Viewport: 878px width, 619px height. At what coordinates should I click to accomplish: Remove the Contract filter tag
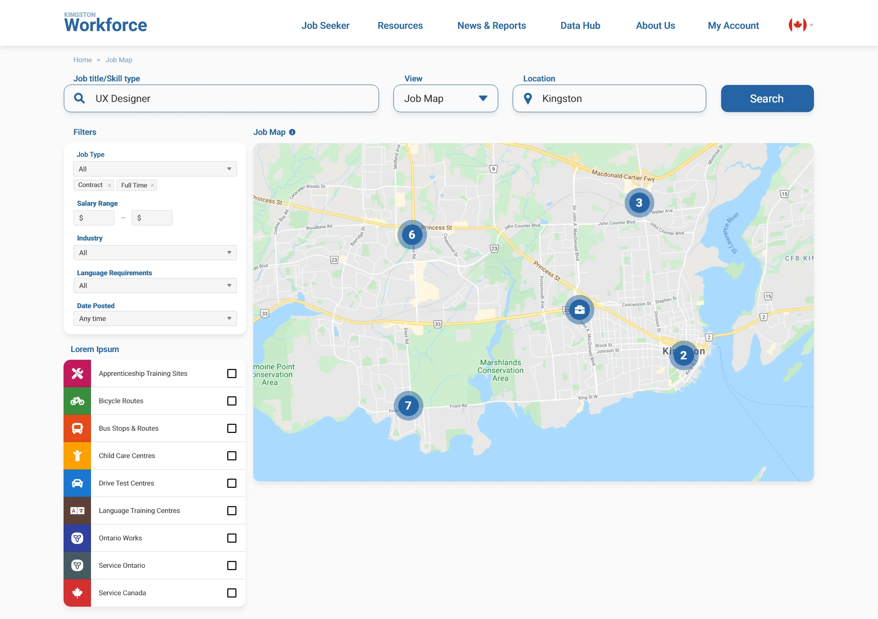pos(109,185)
